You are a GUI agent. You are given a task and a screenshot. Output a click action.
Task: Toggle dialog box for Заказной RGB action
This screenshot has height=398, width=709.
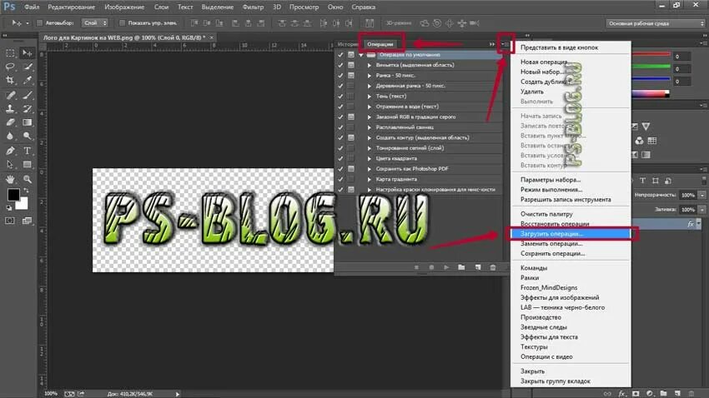point(351,117)
